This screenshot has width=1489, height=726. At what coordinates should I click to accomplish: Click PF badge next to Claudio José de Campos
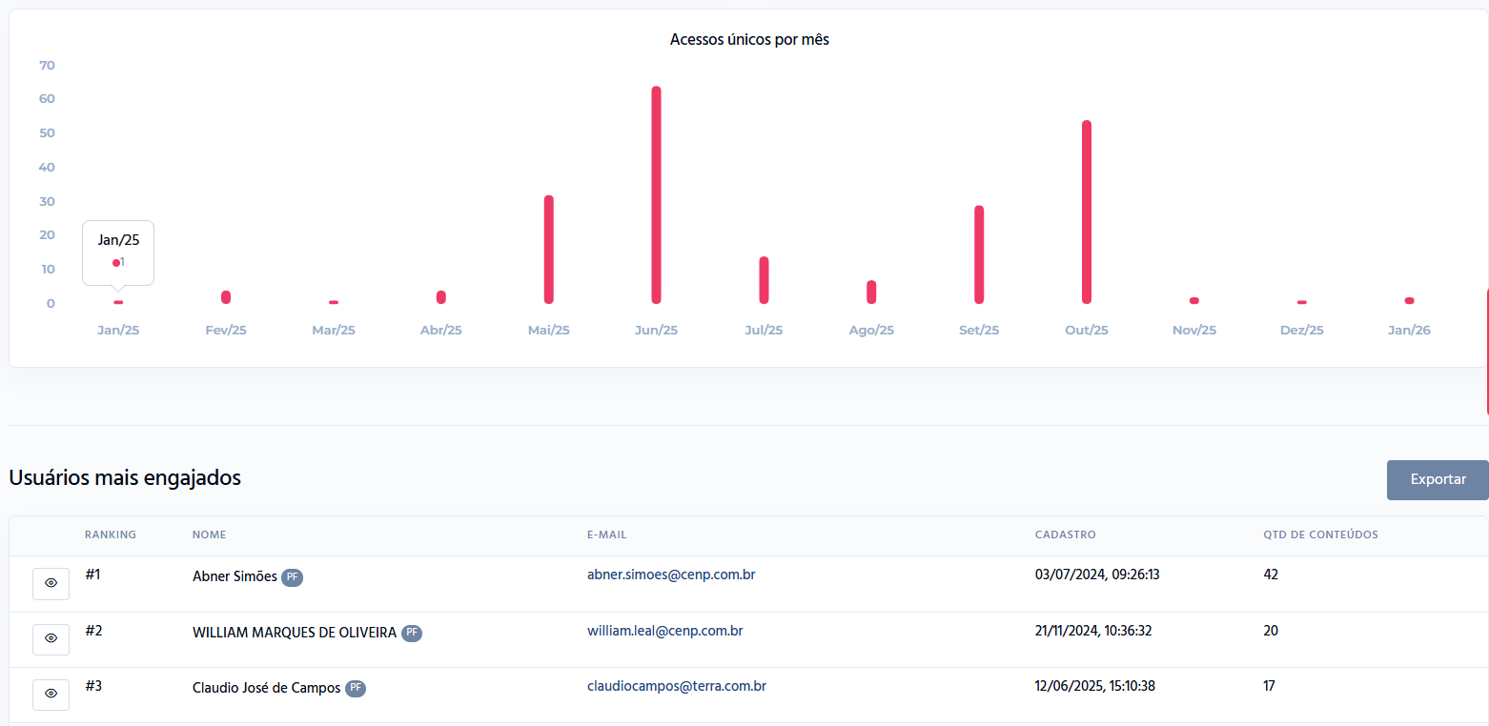coord(356,688)
